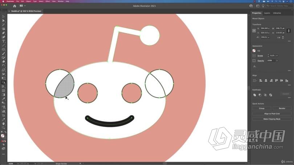Click the X position input field
Viewport: 294px width, 165px height.
[265, 28]
